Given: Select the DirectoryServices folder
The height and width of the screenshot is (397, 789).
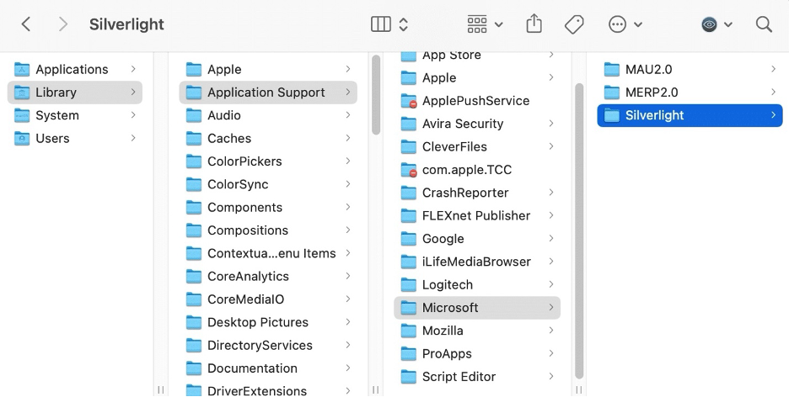Looking at the screenshot, I should point(268,346).
